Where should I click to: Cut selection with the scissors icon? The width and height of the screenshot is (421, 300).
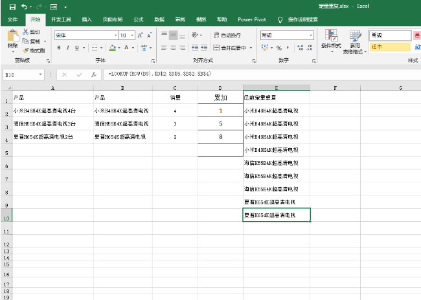(x=25, y=32)
